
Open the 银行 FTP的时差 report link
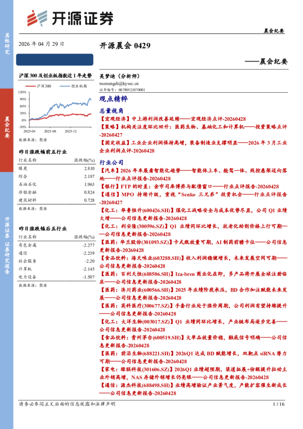click(x=189, y=186)
